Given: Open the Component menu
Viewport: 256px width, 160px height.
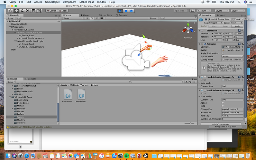Looking at the screenshot, I should (x=70, y=2).
